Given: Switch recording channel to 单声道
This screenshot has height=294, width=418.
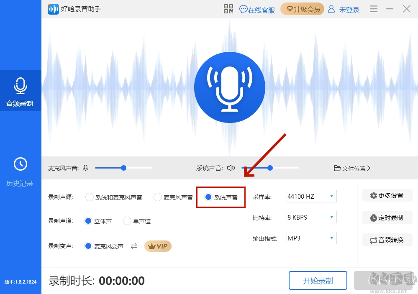Looking at the screenshot, I should (x=127, y=221).
